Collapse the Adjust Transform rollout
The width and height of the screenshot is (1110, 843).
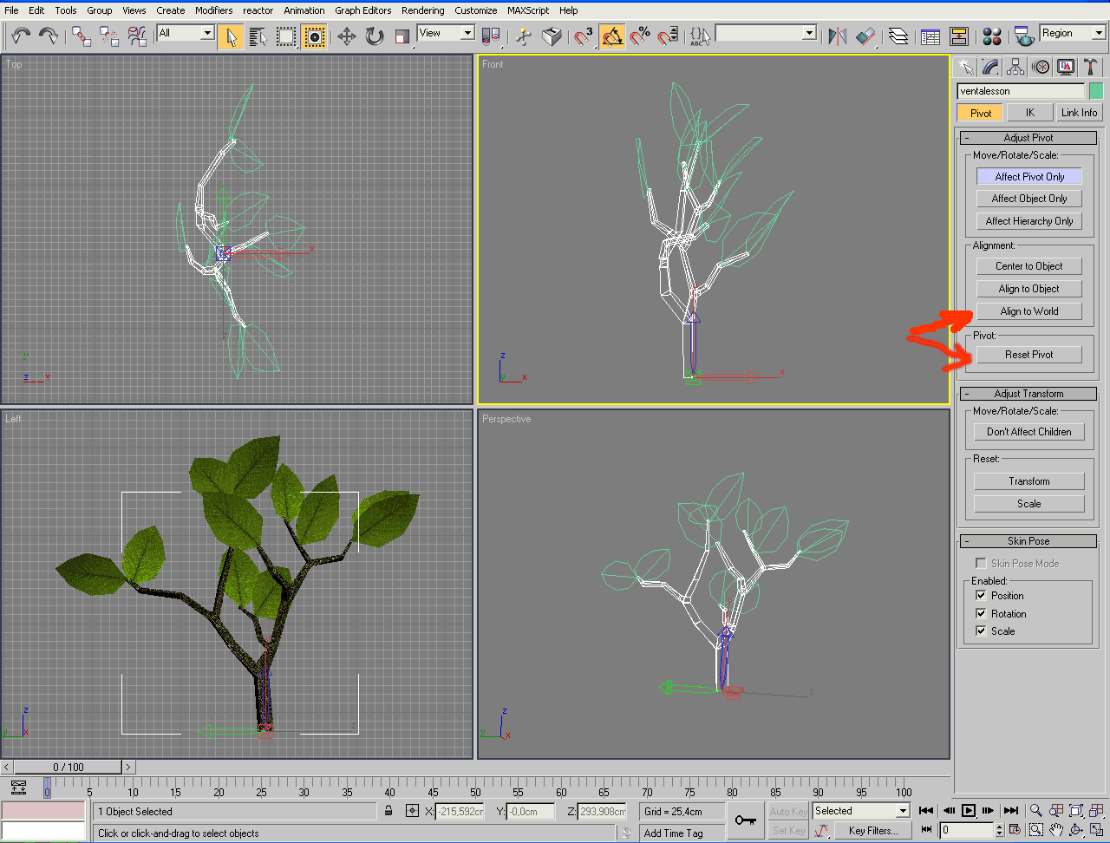1028,394
